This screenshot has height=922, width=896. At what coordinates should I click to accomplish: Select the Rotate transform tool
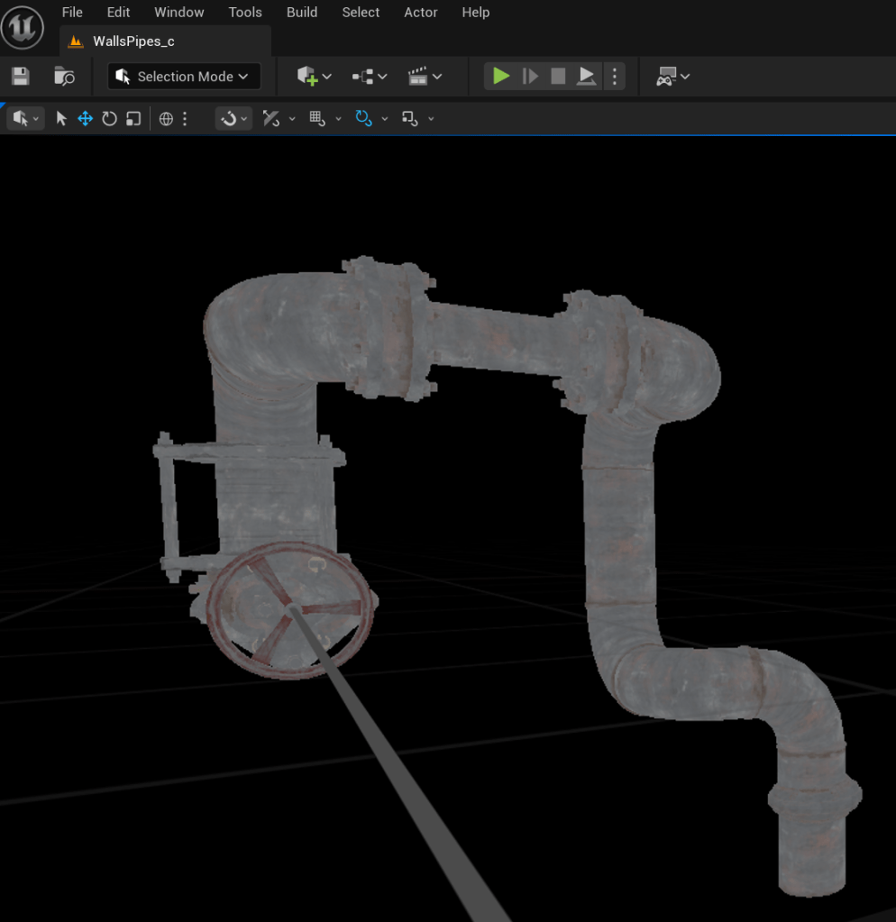(109, 119)
